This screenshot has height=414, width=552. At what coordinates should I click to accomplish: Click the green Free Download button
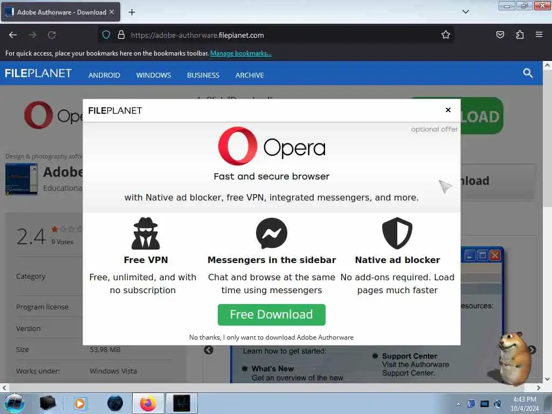[x=272, y=314]
